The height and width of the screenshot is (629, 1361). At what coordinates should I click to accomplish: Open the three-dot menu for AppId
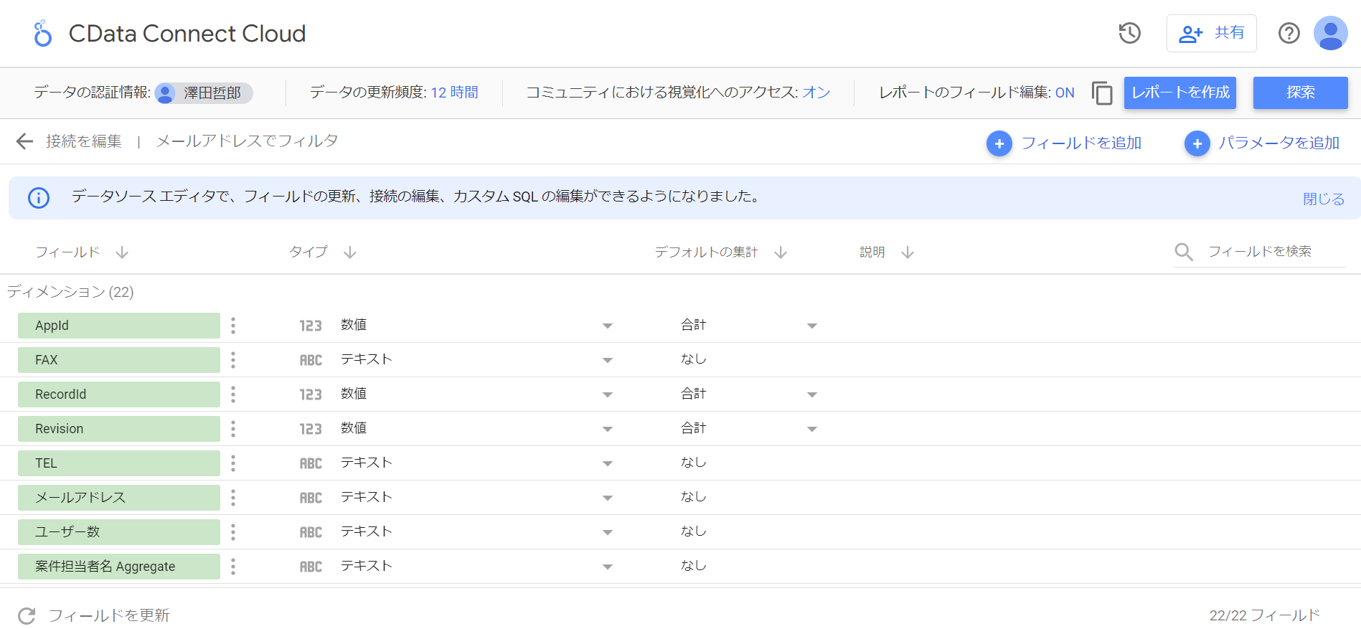(233, 326)
